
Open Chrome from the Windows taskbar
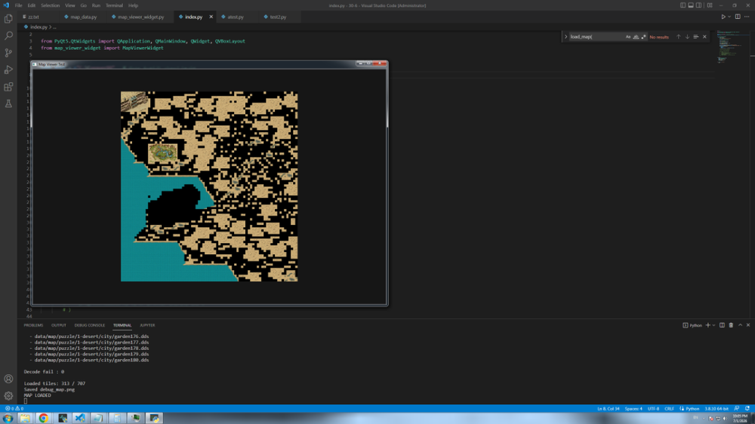[x=43, y=418]
